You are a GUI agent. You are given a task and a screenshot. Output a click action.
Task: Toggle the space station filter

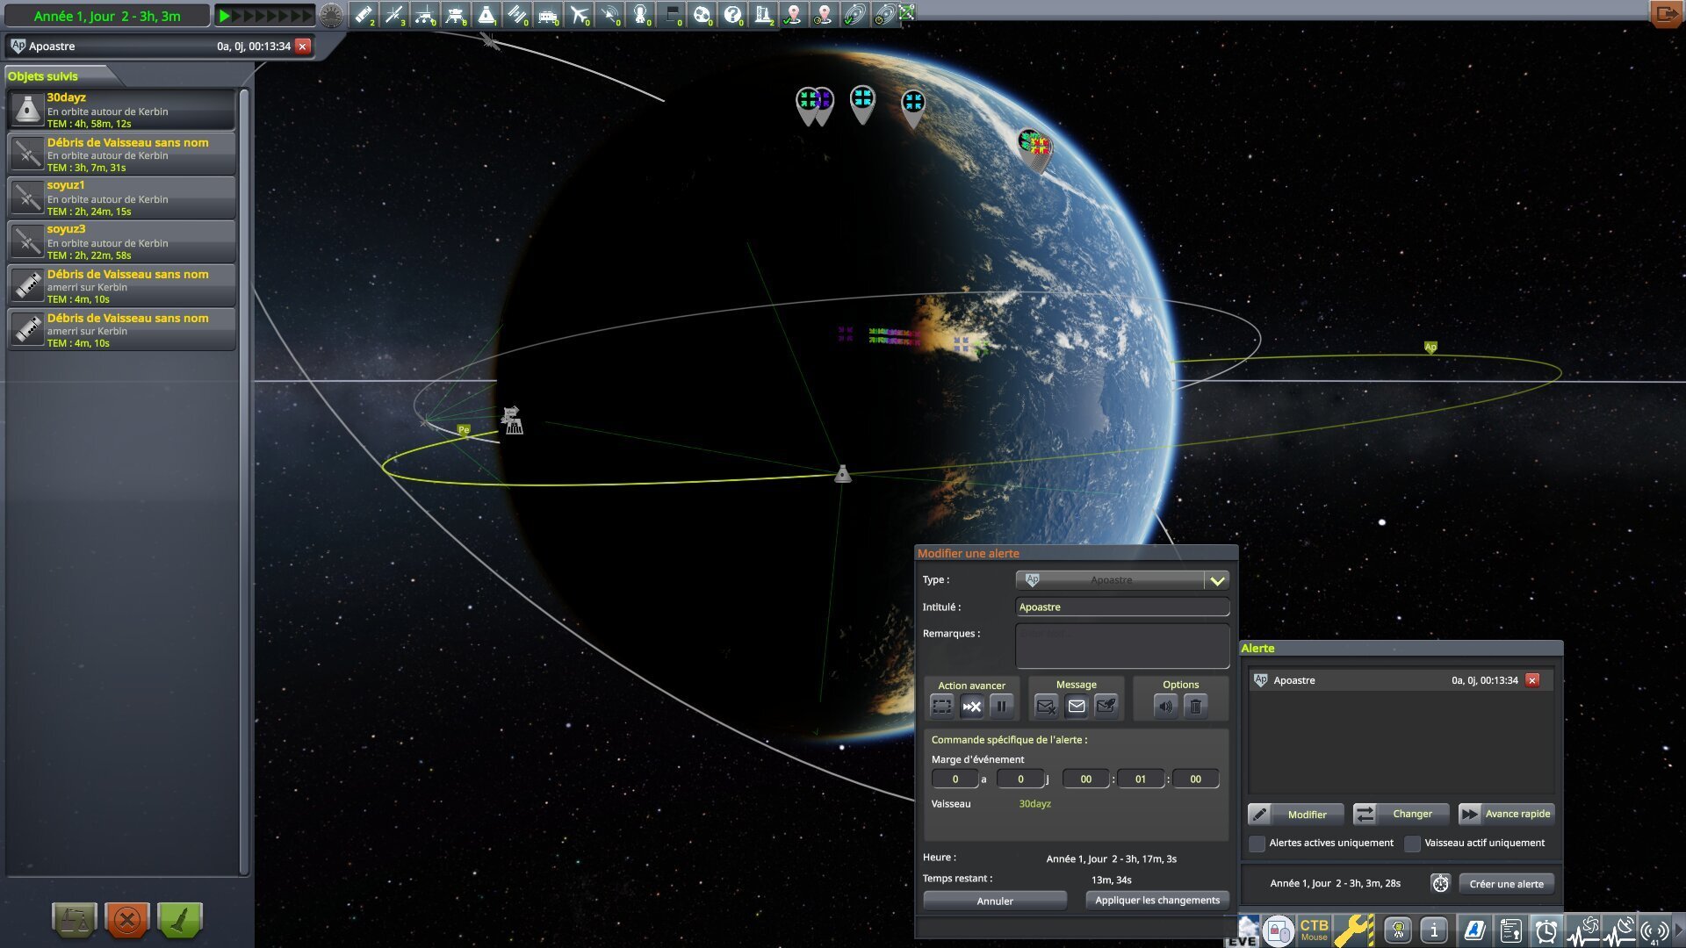517,15
